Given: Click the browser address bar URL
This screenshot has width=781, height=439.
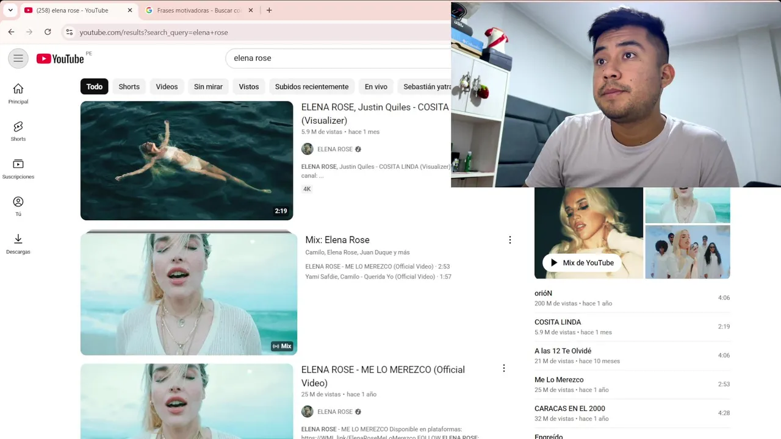Looking at the screenshot, I should pos(154,32).
